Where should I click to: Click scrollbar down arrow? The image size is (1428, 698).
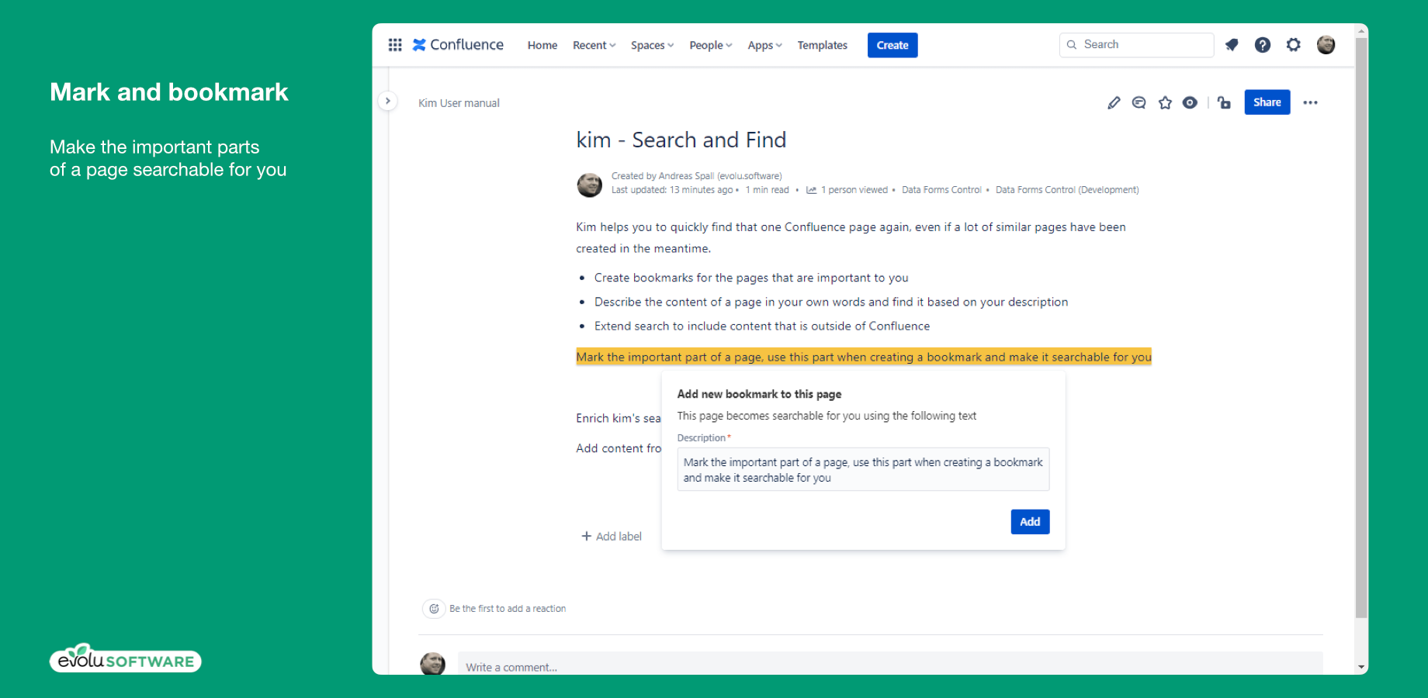(1361, 667)
